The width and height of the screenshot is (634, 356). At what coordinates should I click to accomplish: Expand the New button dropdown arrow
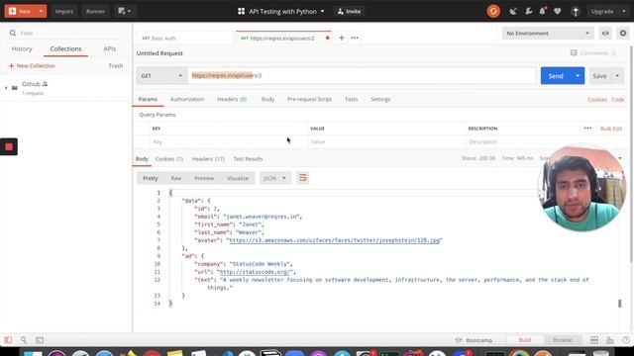point(41,11)
